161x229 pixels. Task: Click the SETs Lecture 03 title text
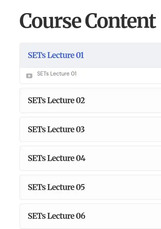[56, 129]
